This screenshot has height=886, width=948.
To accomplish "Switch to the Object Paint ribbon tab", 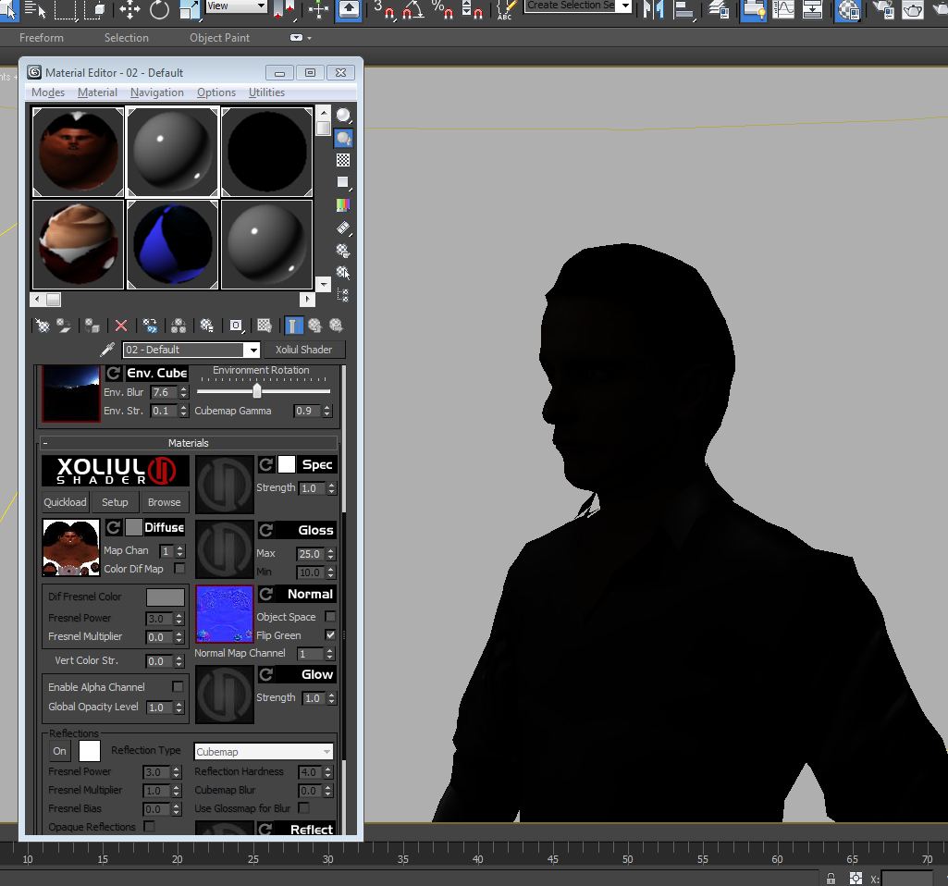I will [x=219, y=38].
